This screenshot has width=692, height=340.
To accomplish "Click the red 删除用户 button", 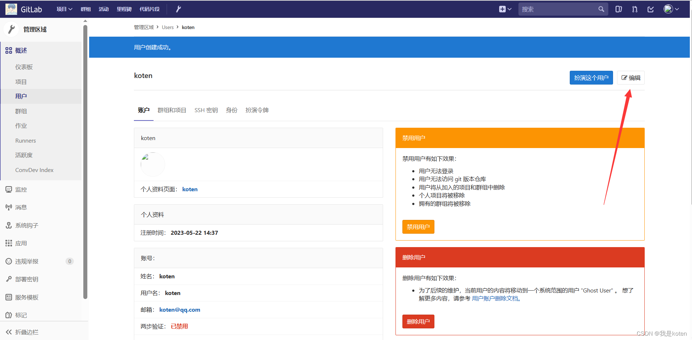I will pos(418,321).
